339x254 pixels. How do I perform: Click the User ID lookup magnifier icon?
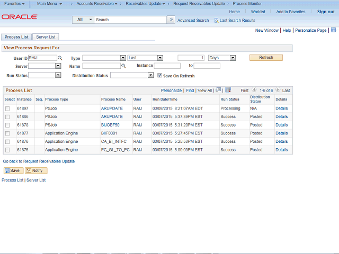tap(60, 58)
